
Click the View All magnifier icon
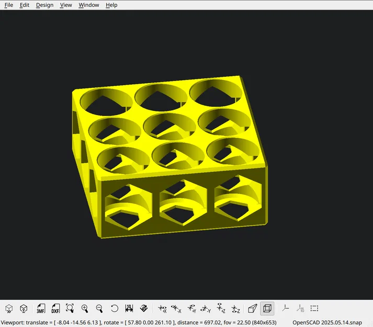click(x=70, y=309)
